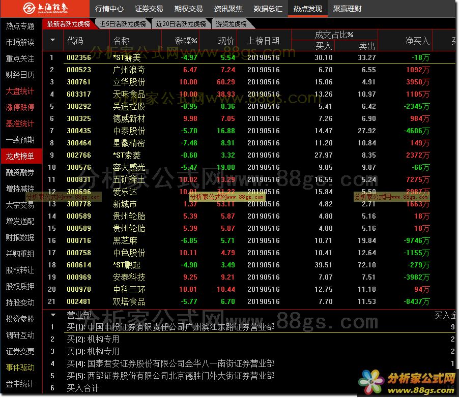Select stock row 双塔食品
The height and width of the screenshot is (398, 460).
pos(249,301)
